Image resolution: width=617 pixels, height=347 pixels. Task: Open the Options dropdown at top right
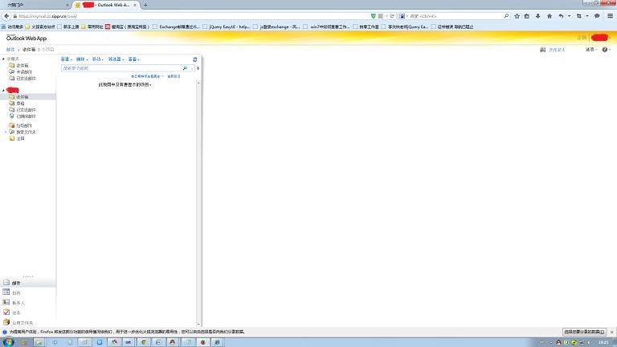click(591, 49)
